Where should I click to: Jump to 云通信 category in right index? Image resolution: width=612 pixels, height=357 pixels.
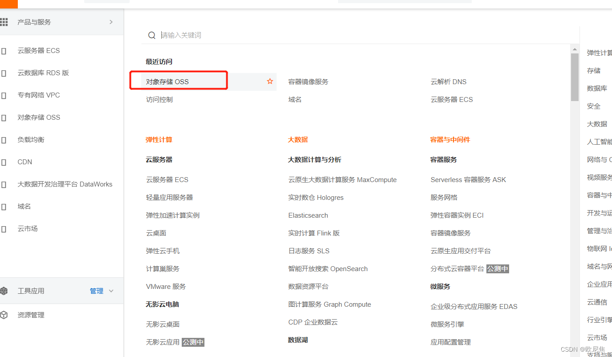[x=597, y=302]
